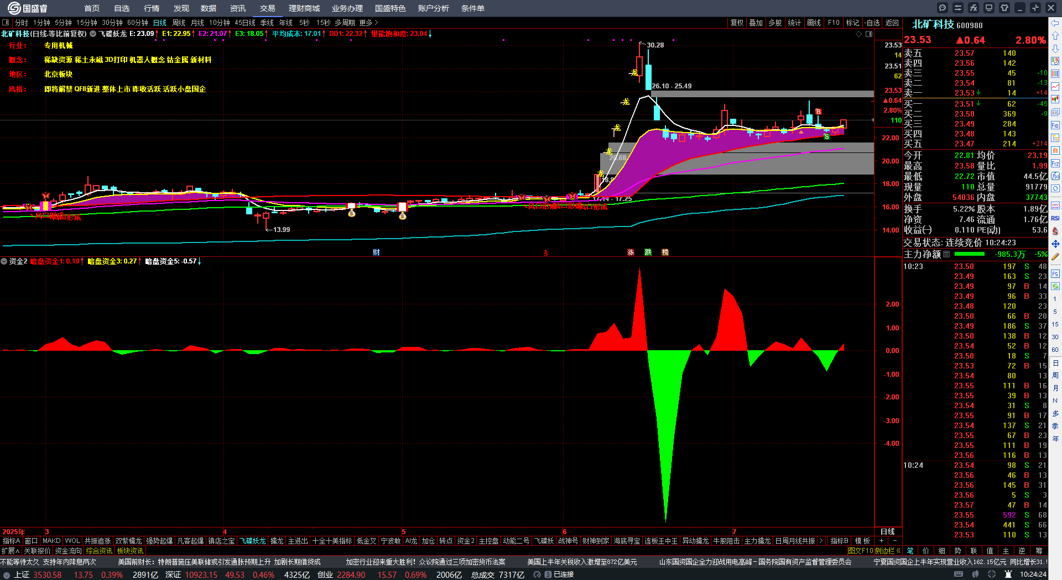The height and width of the screenshot is (580, 1062).
Task: Toggle 多股 multi-stock view
Action: [775, 23]
